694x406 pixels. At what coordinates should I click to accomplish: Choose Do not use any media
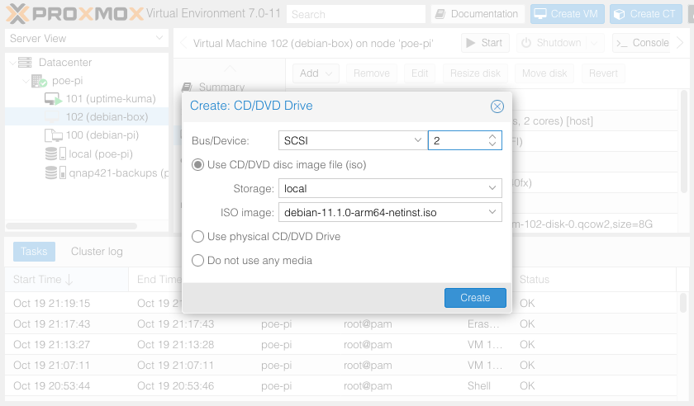pyautogui.click(x=197, y=261)
